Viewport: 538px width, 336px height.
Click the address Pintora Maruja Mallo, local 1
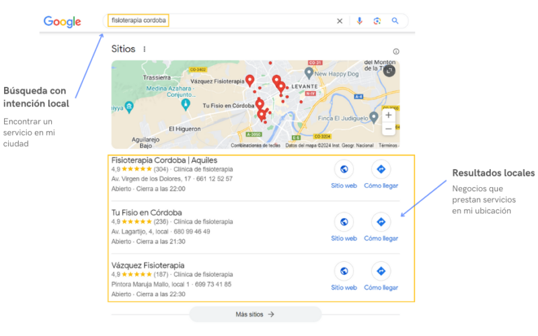[x=150, y=284]
